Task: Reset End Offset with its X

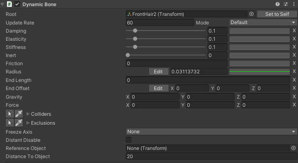Action: coord(294,88)
